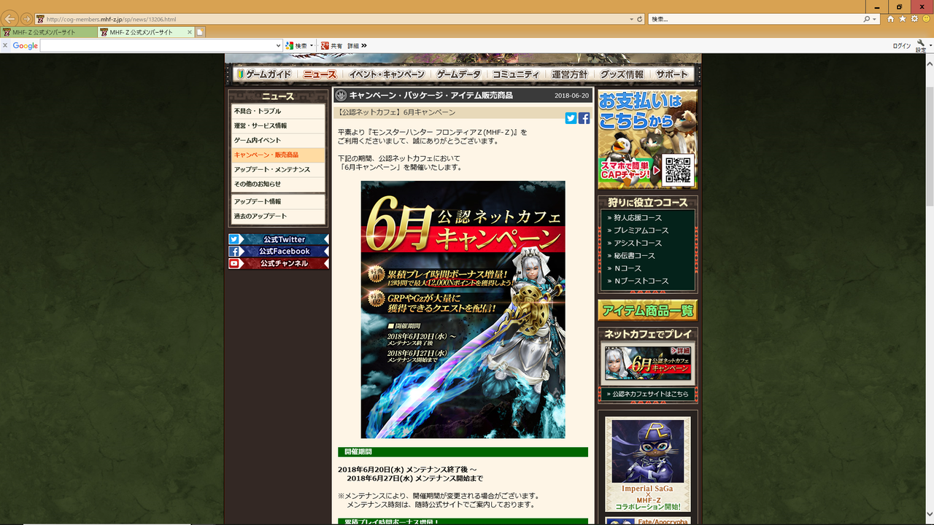Open イベント・キャンペーン navigation menu

point(386,74)
